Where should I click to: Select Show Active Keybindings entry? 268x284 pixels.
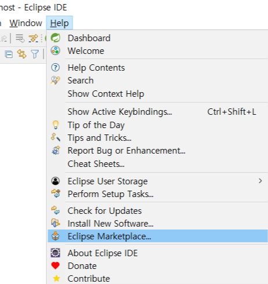(158, 112)
